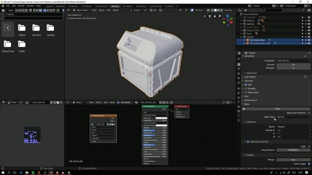Open the Integrator Path Tracing dropdown

(293, 61)
